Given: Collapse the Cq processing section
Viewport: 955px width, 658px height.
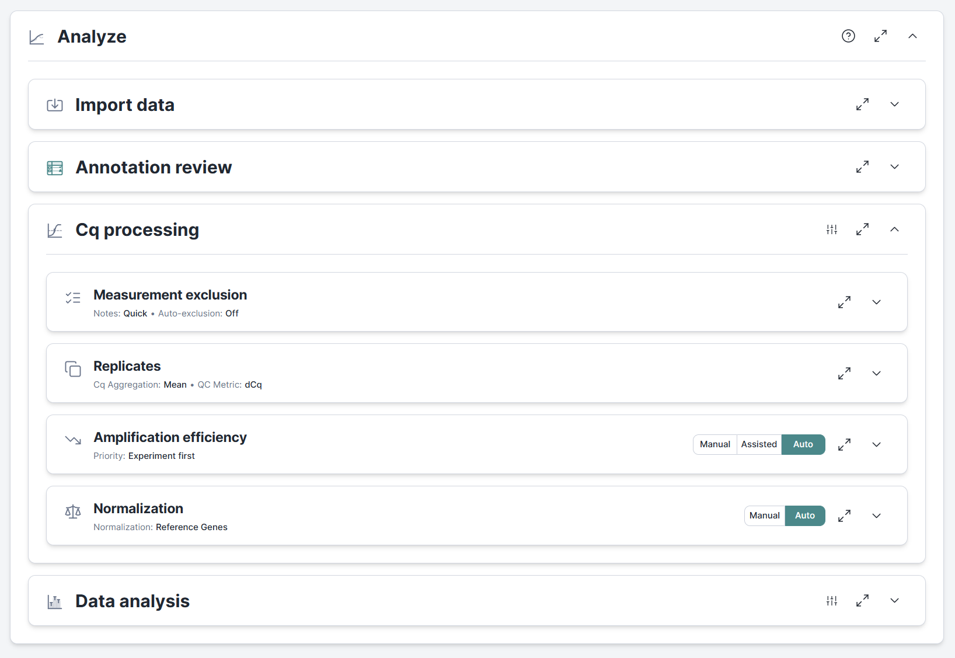Looking at the screenshot, I should coord(894,229).
